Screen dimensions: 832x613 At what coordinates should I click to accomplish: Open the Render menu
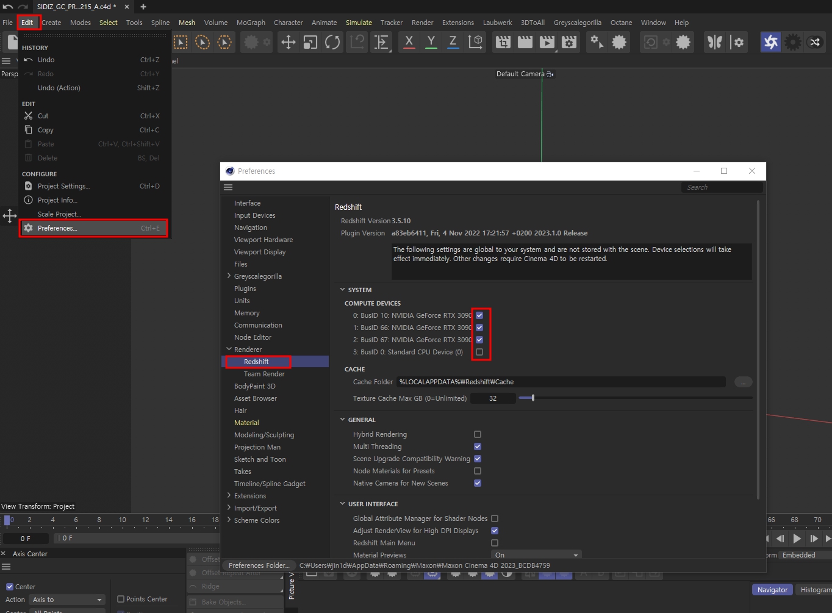[x=423, y=23]
